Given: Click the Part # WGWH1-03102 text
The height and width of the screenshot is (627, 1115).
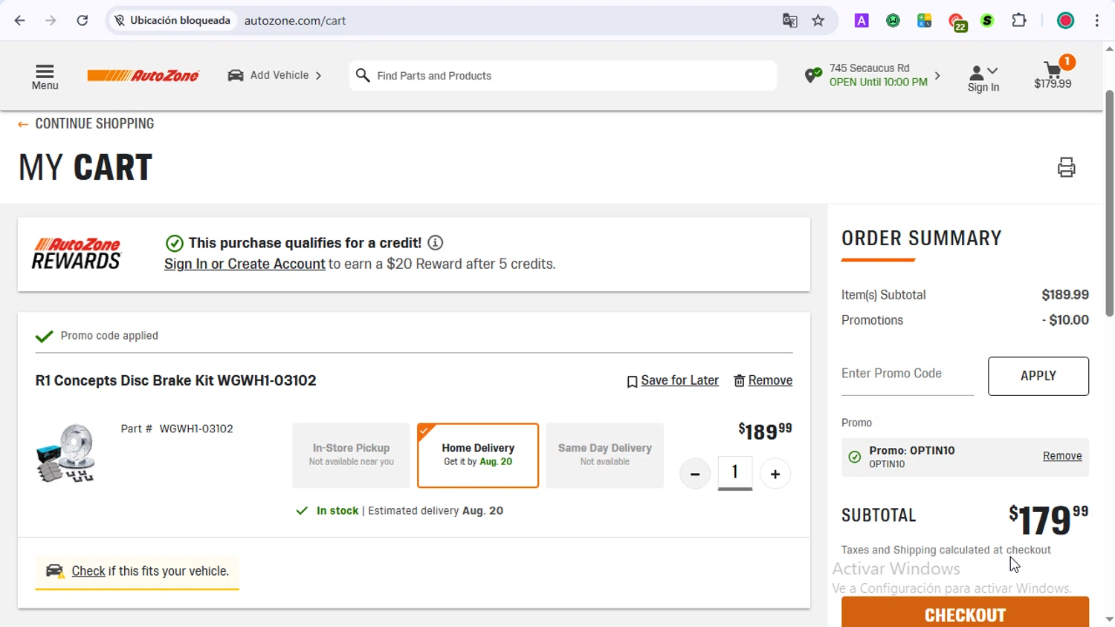Looking at the screenshot, I should pos(177,429).
